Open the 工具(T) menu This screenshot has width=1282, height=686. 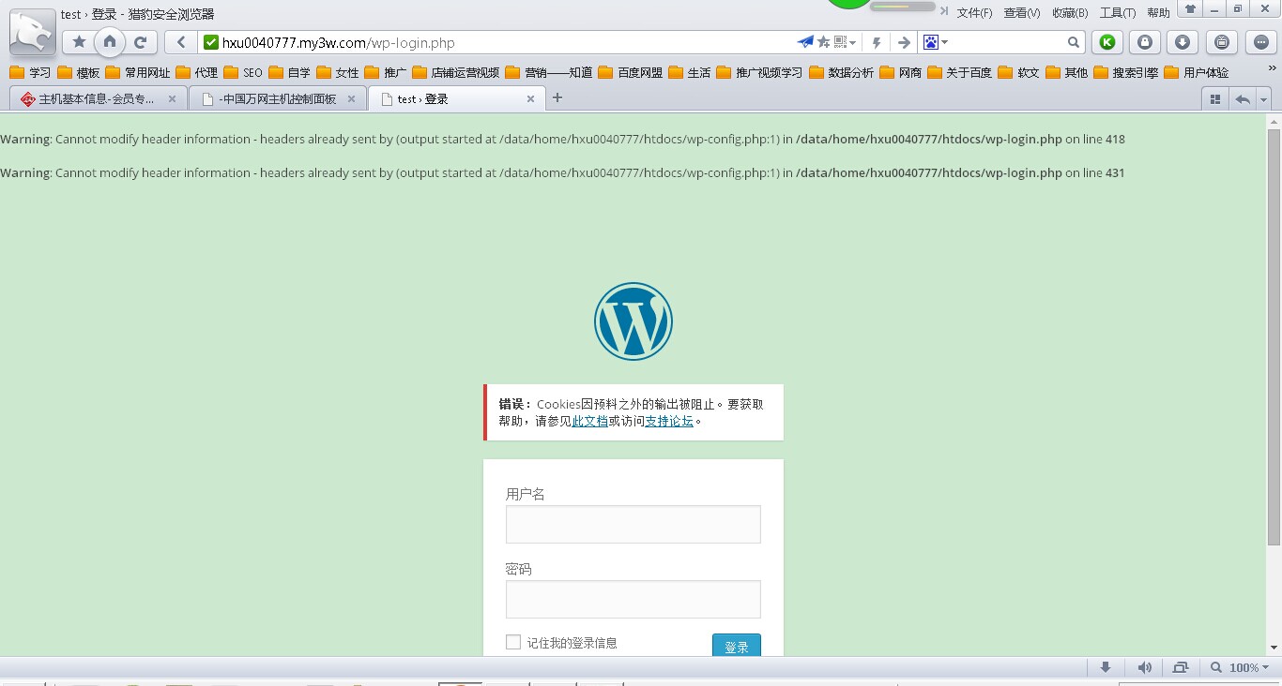[x=1118, y=13]
